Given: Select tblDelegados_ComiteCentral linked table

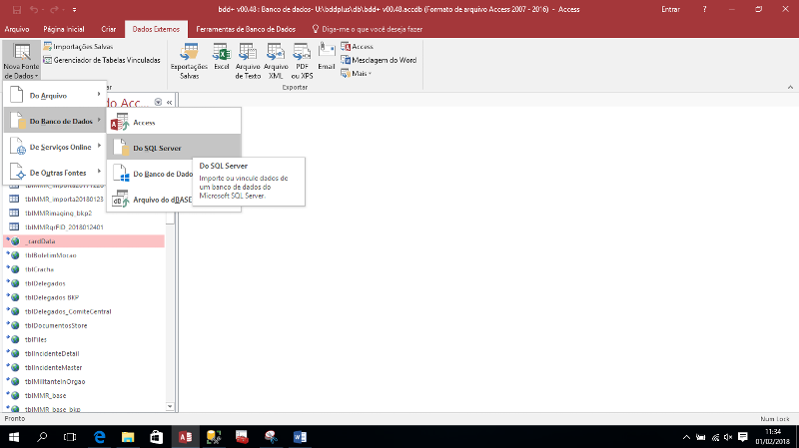Looking at the screenshot, I should [x=84, y=311].
